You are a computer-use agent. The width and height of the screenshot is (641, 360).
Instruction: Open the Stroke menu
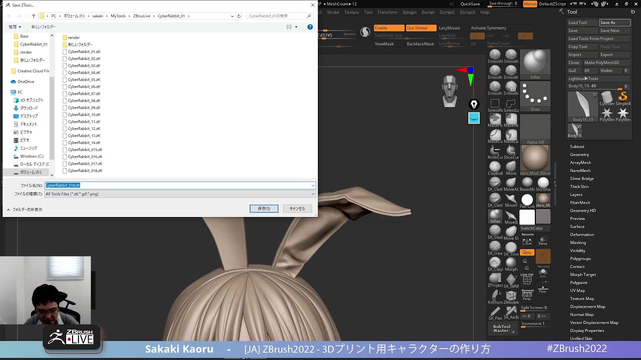(x=333, y=12)
